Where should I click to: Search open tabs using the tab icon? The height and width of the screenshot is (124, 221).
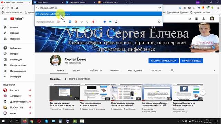click(110, 22)
